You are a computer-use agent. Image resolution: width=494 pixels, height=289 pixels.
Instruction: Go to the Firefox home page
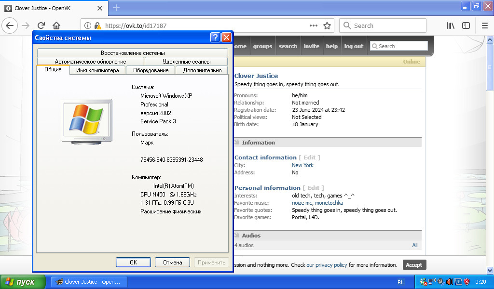(x=56, y=26)
